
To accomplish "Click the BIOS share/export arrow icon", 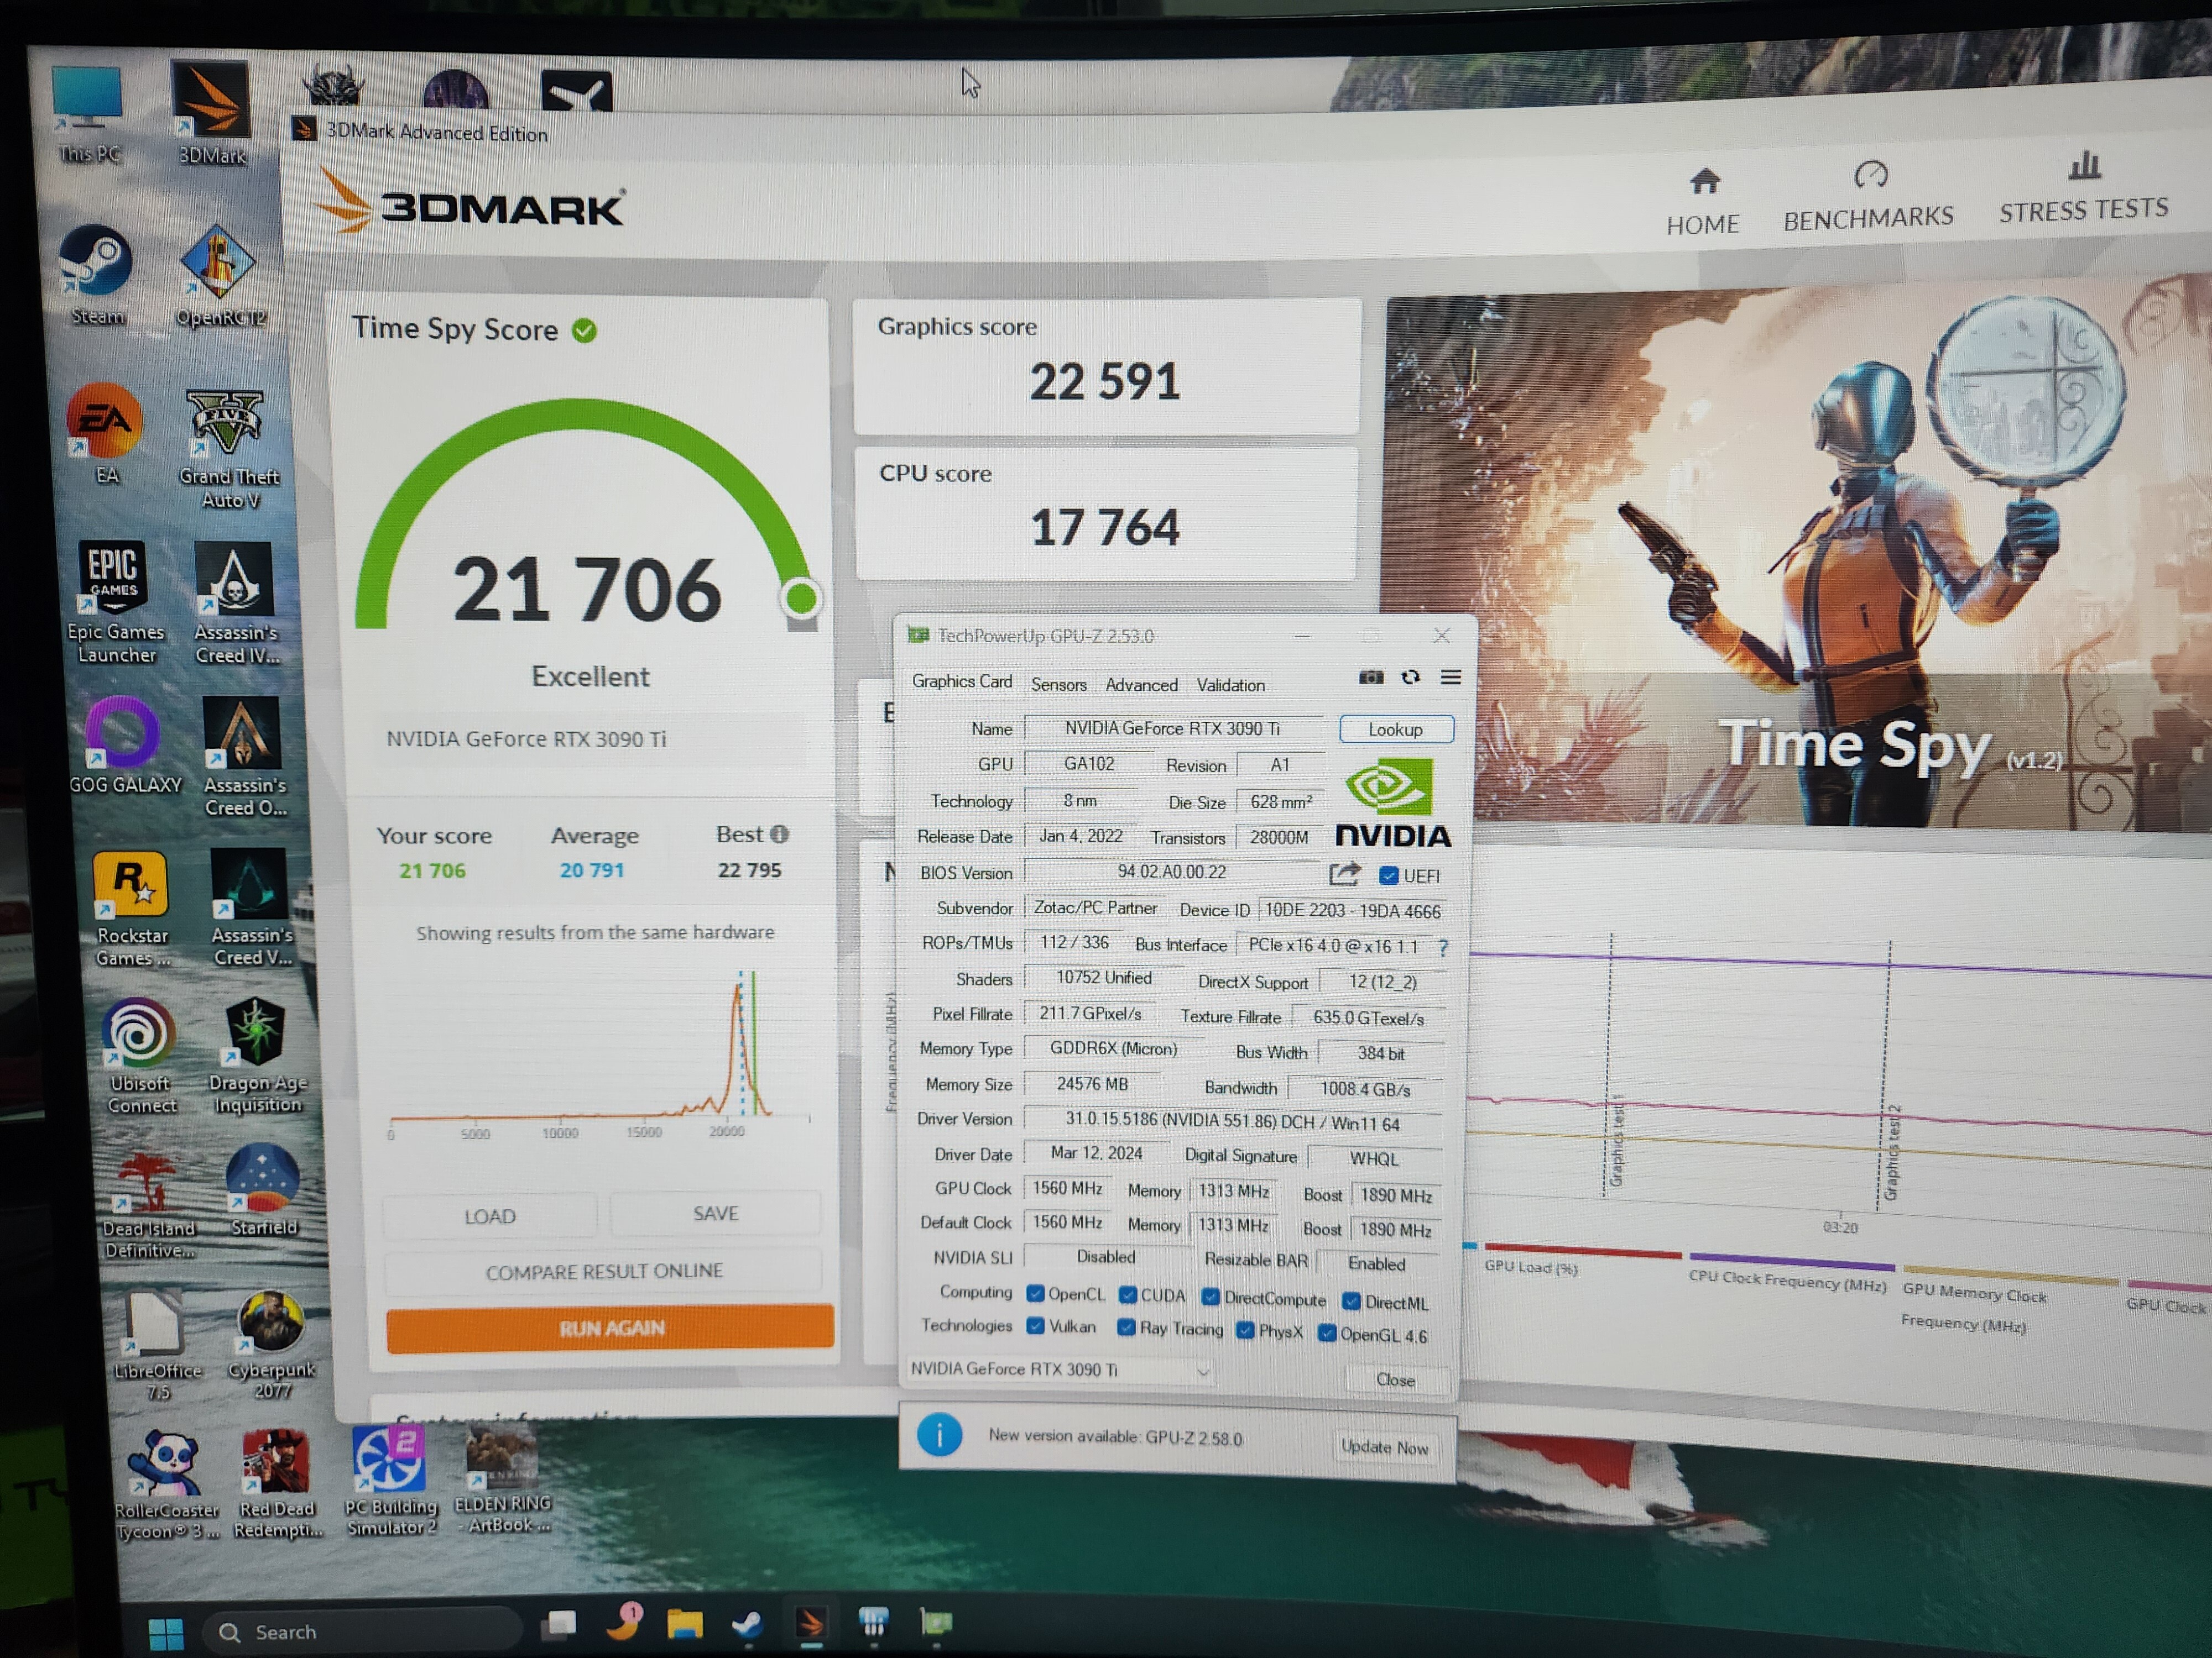I will click(1345, 874).
